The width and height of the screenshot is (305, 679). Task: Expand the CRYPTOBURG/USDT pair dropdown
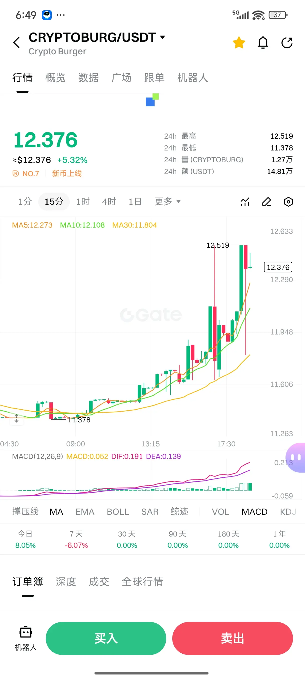[x=163, y=37]
